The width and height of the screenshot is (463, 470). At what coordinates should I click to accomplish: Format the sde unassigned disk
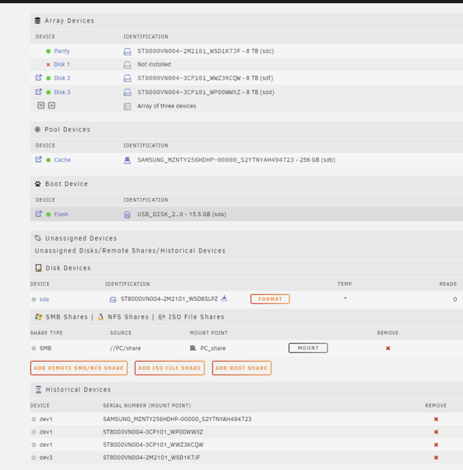(x=270, y=299)
